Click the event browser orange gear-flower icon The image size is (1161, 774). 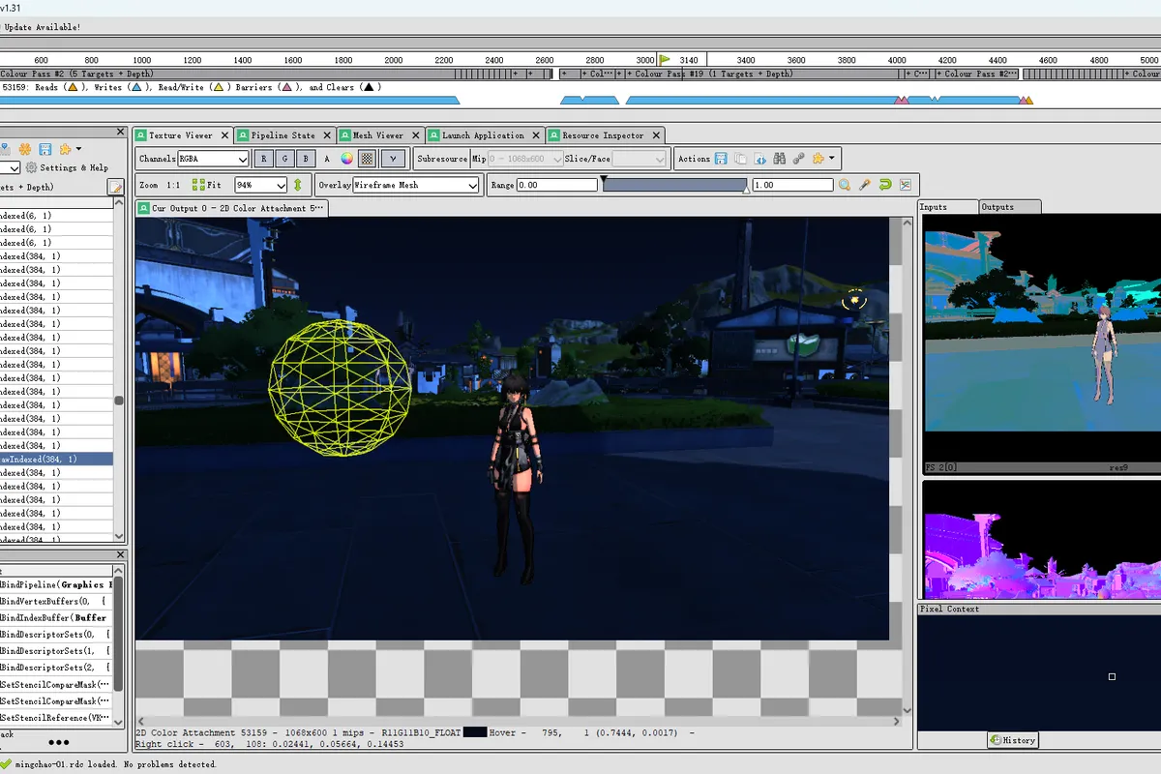25,149
